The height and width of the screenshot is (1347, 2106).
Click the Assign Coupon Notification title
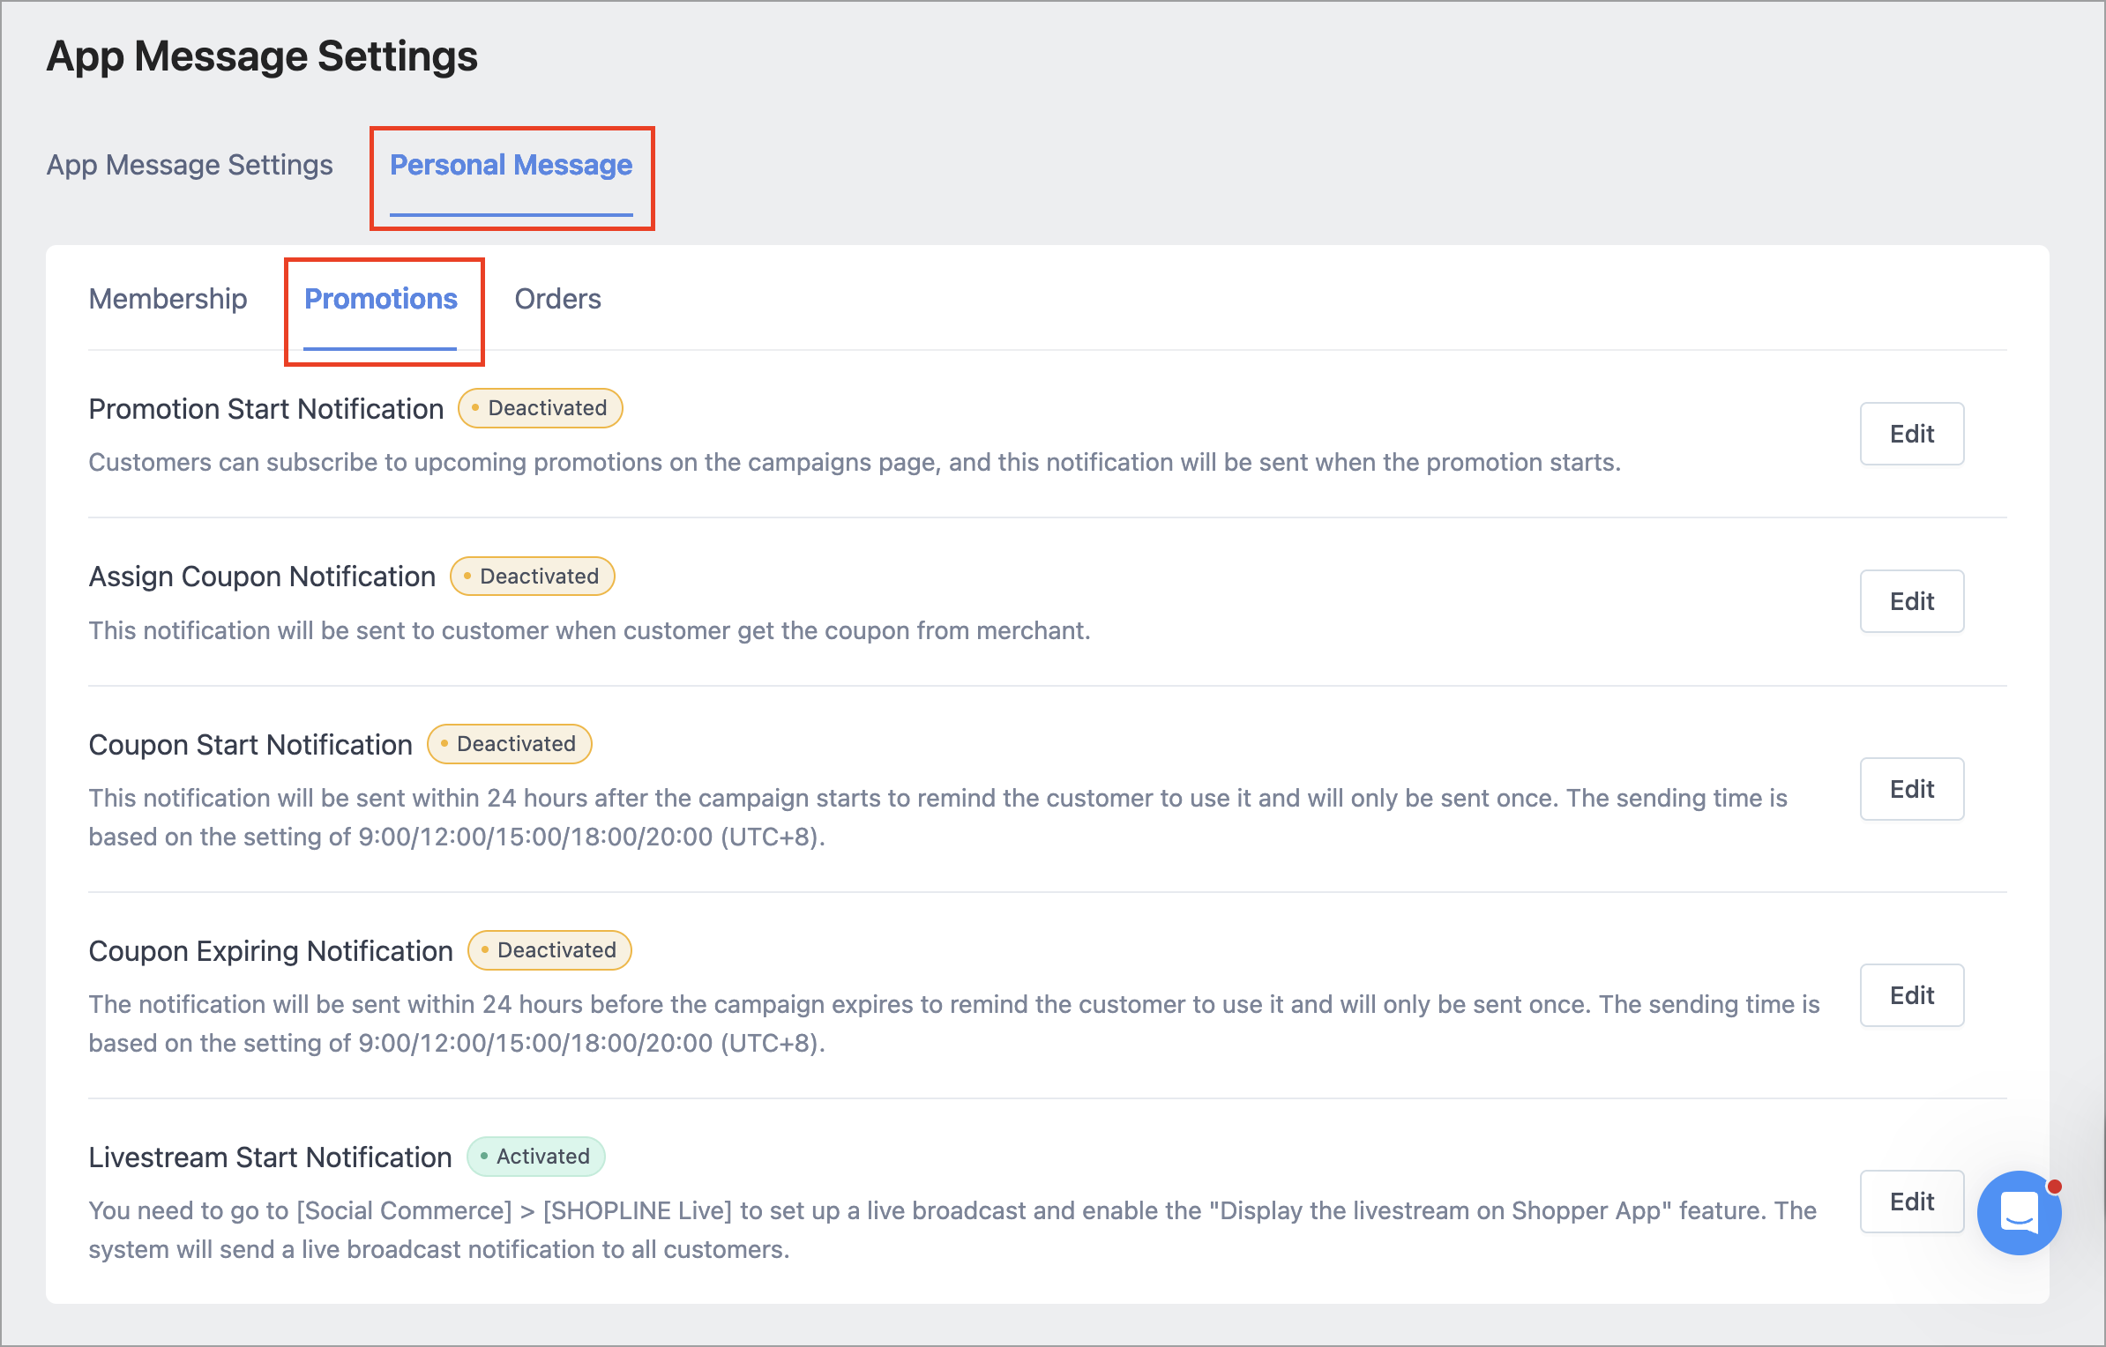(x=262, y=577)
